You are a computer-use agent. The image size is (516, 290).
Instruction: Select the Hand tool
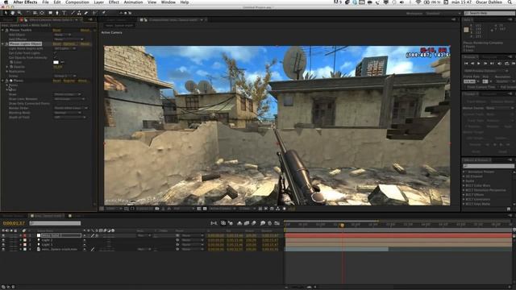(13, 13)
